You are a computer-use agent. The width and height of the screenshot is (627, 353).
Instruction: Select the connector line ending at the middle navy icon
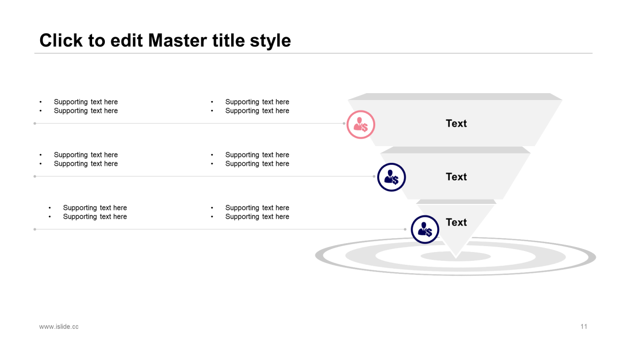click(x=205, y=176)
